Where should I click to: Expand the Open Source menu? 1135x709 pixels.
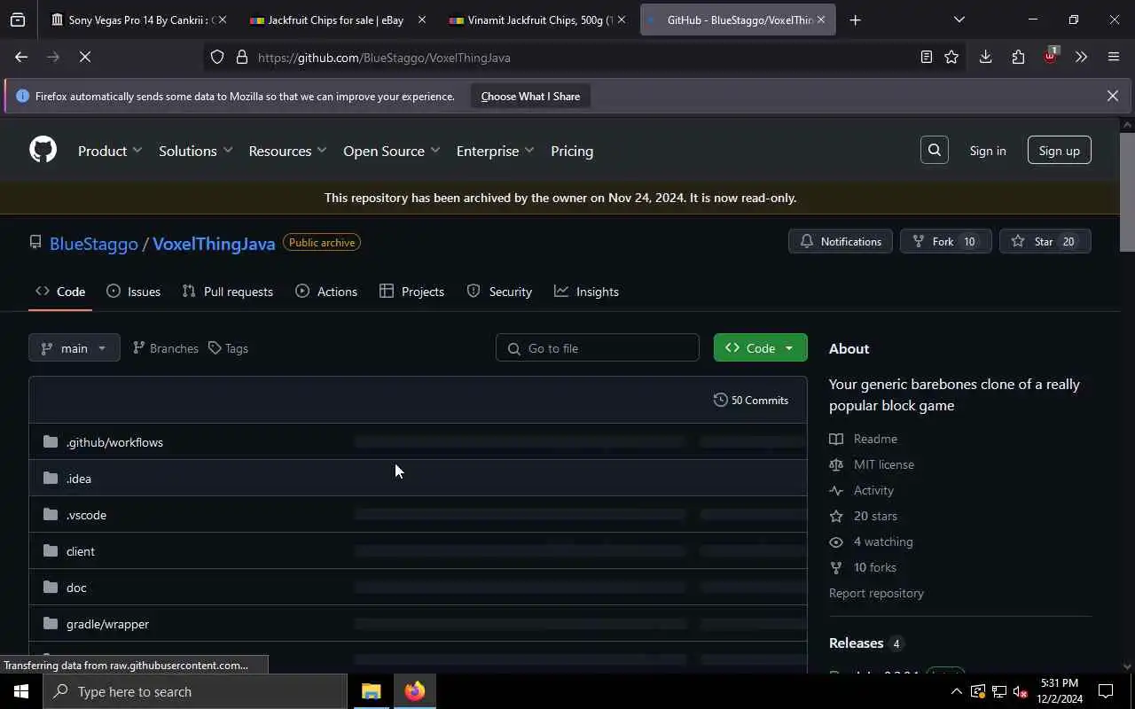click(x=391, y=151)
